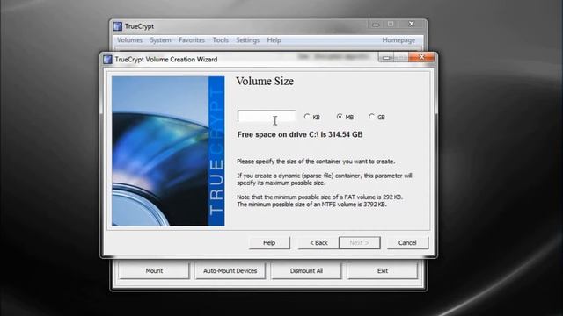Screen dimensions: 563x316
Task: Click the 'Free space on drive C:\ is 314.54 GB' text
Action: pyautogui.click(x=300, y=134)
